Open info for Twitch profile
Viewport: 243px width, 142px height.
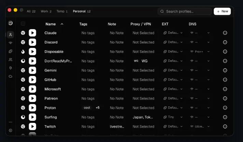click(225, 127)
